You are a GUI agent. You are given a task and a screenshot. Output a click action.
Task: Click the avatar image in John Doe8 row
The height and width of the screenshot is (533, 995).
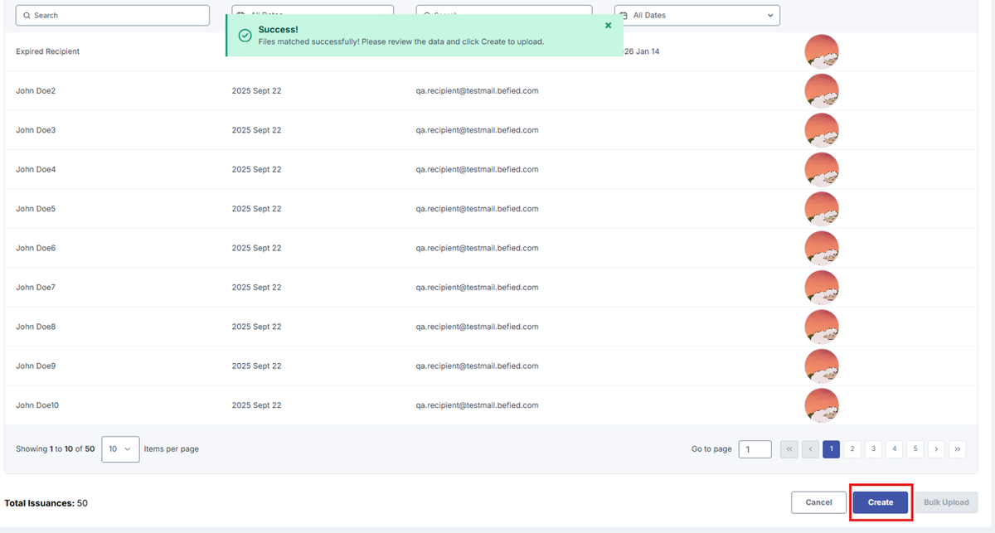tap(822, 327)
